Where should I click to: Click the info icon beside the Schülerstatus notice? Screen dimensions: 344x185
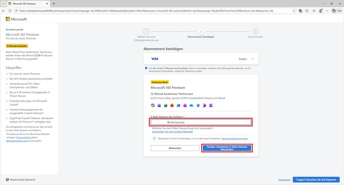coord(154,138)
